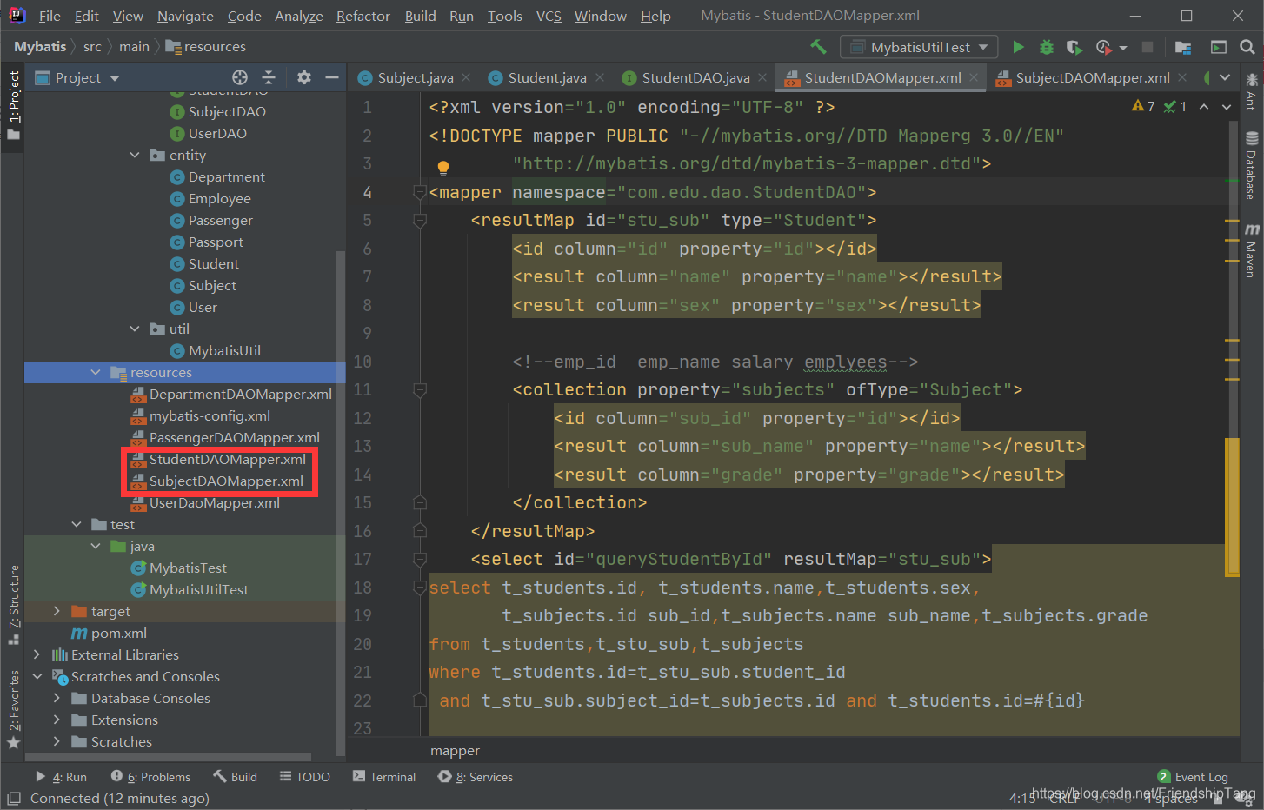
Task: Click the locate file crosshair icon
Action: coord(240,77)
